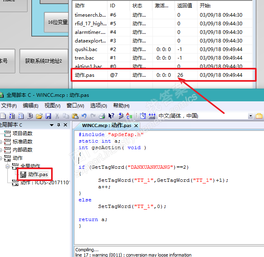Create a new project function file
The height and width of the screenshot is (257, 264).
[x=12, y=116]
